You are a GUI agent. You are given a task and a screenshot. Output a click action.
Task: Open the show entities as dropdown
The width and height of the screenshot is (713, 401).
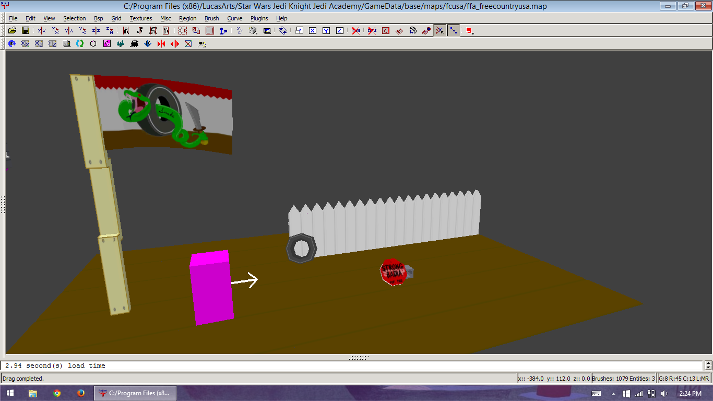(x=469, y=31)
